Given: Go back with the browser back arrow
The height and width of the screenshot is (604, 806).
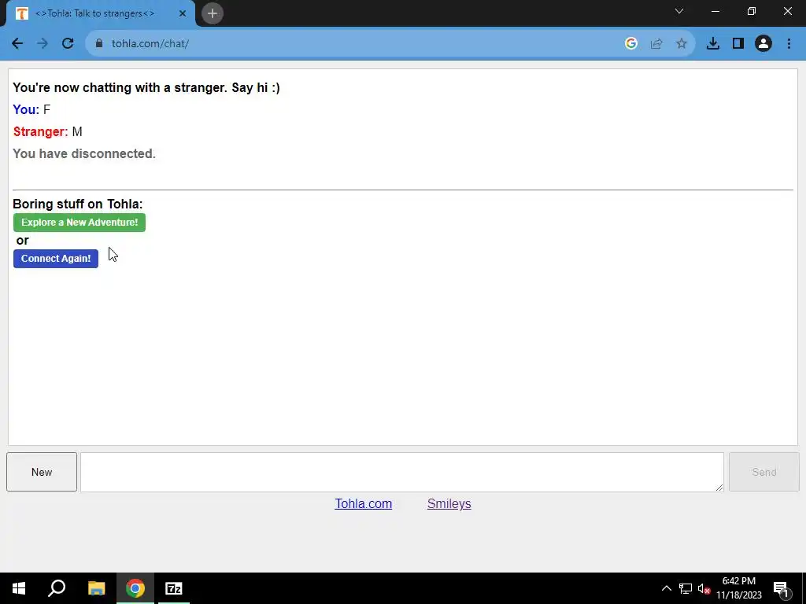Looking at the screenshot, I should (x=17, y=44).
